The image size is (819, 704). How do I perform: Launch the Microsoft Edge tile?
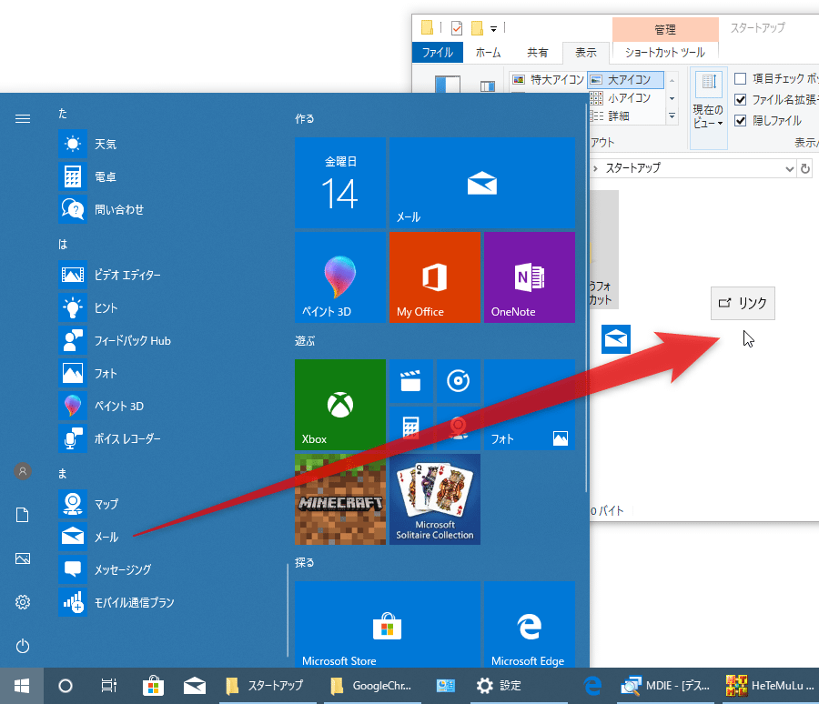[529, 625]
